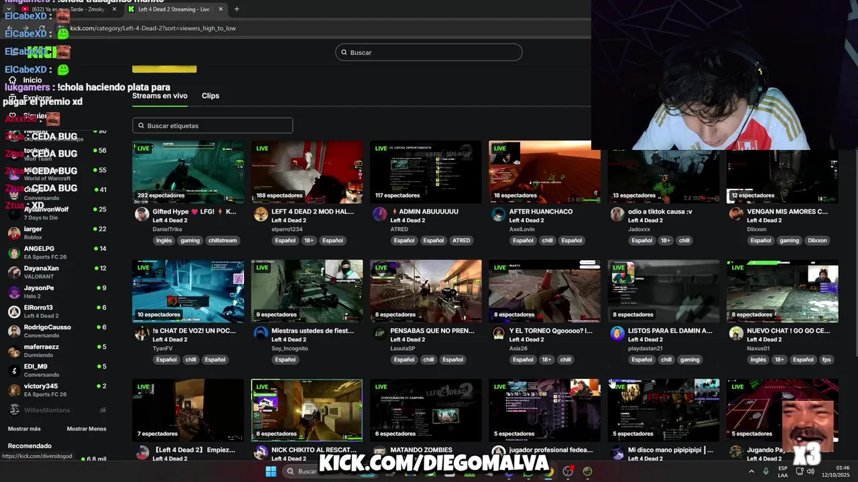Select the Left 4 Dead 2 Streaming tab
Image resolution: width=858 pixels, height=482 pixels.
pyautogui.click(x=176, y=9)
